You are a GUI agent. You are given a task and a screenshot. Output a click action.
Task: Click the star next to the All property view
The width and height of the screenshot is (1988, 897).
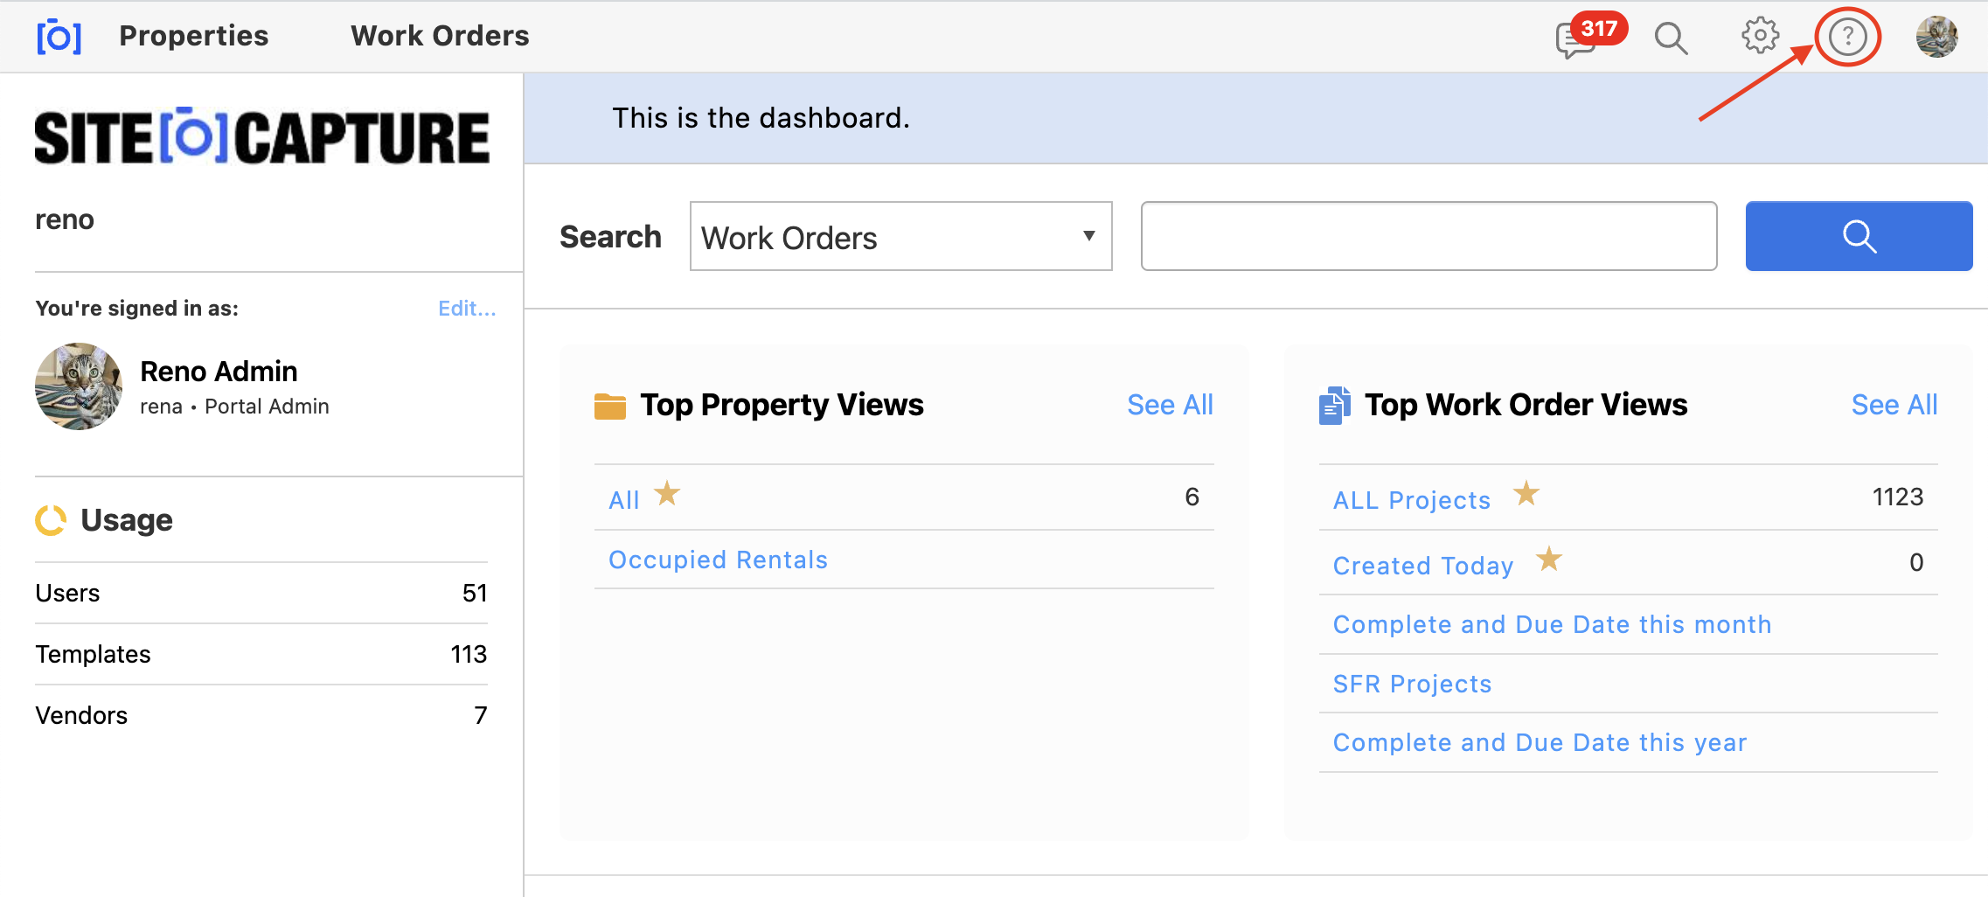click(667, 493)
